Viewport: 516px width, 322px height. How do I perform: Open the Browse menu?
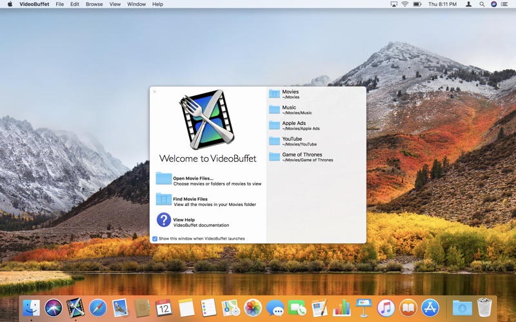(94, 5)
